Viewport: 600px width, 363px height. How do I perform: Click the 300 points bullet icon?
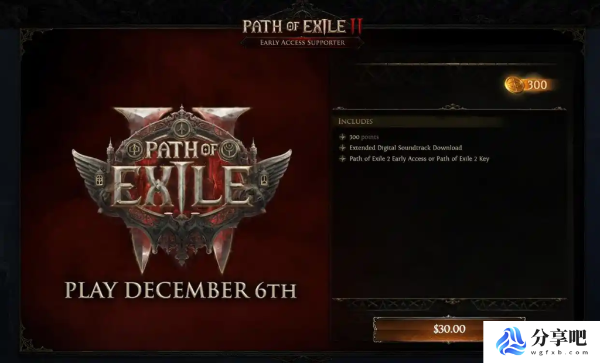(x=342, y=137)
